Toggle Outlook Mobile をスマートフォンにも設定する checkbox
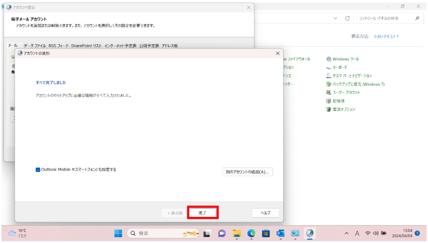The height and width of the screenshot is (243, 428). point(38,170)
